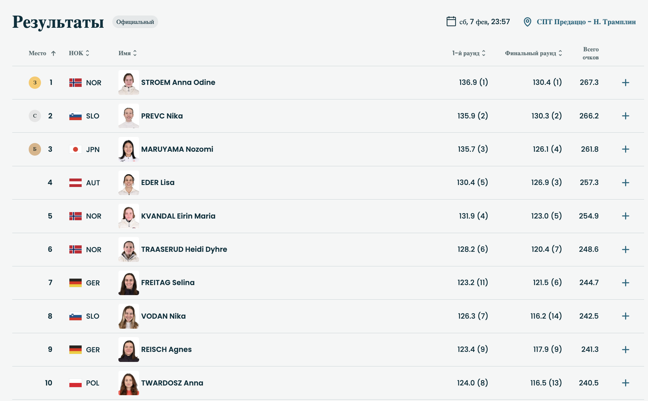Click the gold medal badge for first place
648x401 pixels.
click(x=35, y=83)
